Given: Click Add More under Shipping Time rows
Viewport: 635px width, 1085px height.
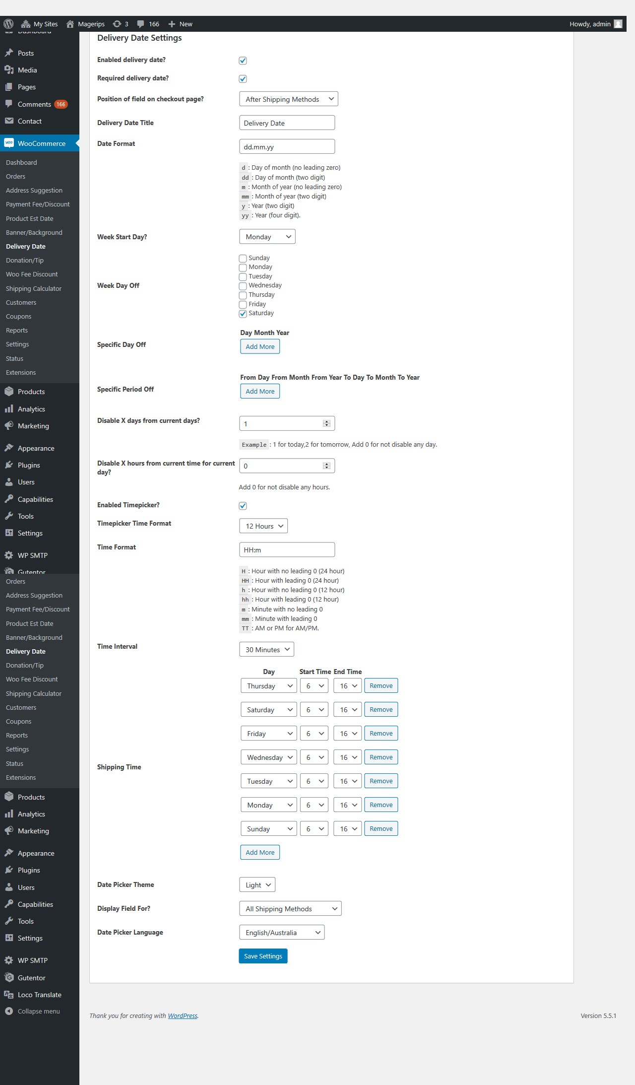Looking at the screenshot, I should tap(260, 852).
